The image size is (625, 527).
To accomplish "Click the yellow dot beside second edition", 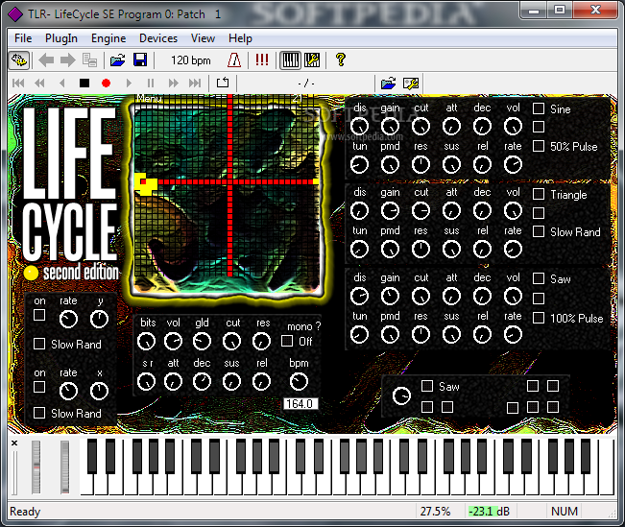I will [31, 273].
